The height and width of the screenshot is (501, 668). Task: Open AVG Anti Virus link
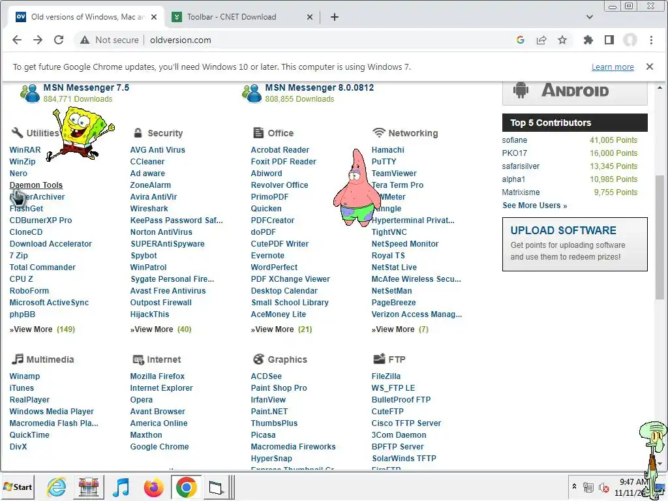158,150
